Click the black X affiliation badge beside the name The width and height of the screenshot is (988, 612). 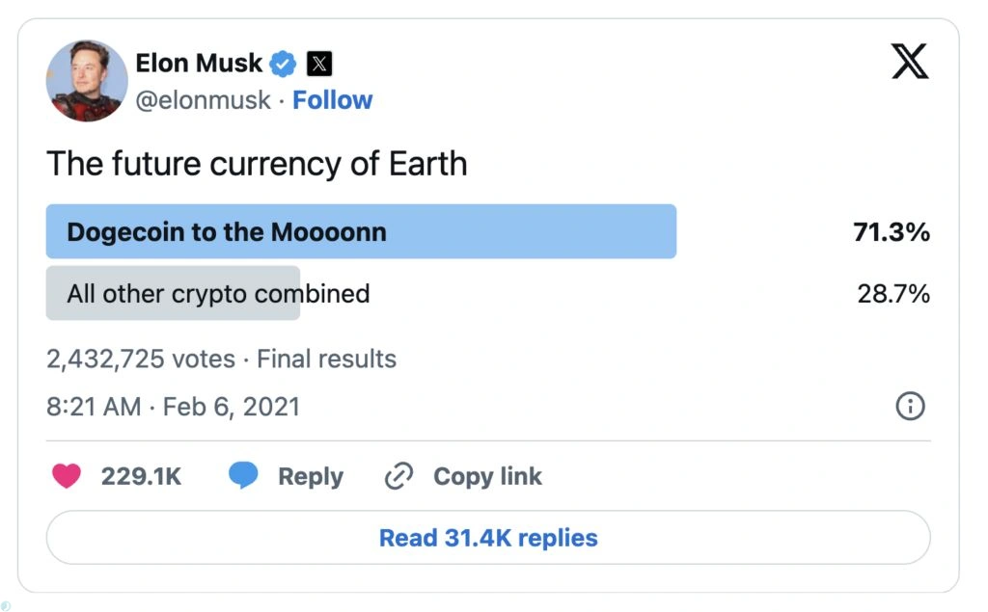pos(319,65)
